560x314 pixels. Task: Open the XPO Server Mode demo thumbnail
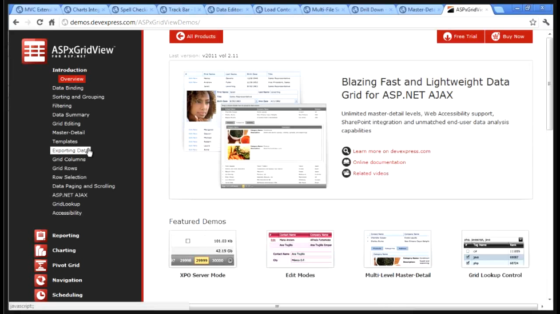pyautogui.click(x=202, y=249)
